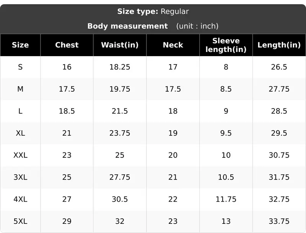
Task: Select the 21.5 waist value cell
Action: pyautogui.click(x=120, y=111)
